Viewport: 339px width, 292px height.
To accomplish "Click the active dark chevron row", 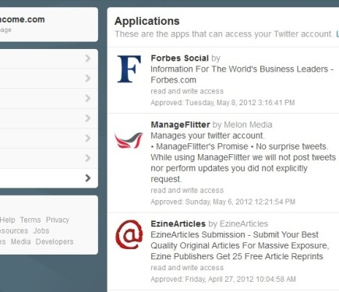I will pos(49,178).
